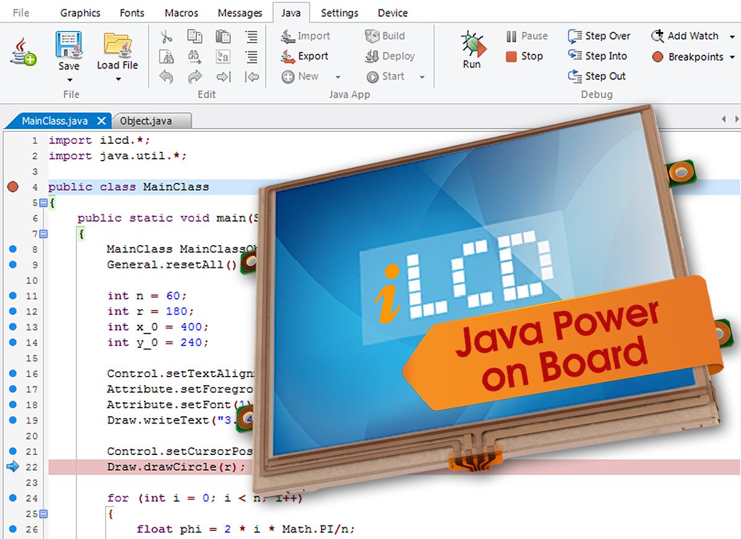Collapse the code fold at line 5
The height and width of the screenshot is (539, 741).
point(43,203)
